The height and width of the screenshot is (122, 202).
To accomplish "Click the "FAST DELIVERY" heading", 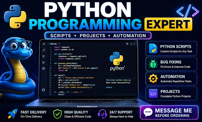I will tap(33, 112).
